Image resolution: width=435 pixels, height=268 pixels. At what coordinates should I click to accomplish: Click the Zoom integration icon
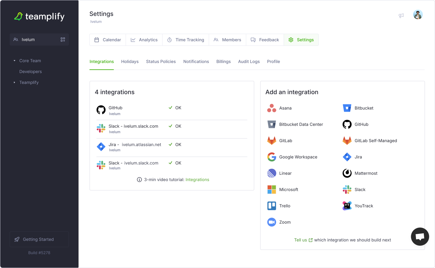pyautogui.click(x=272, y=222)
